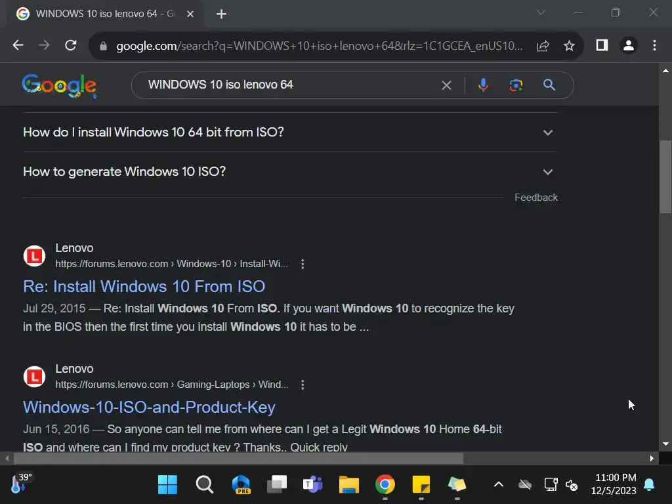Open File Explorer from taskbar
Screen dimensions: 672x504
click(349, 485)
